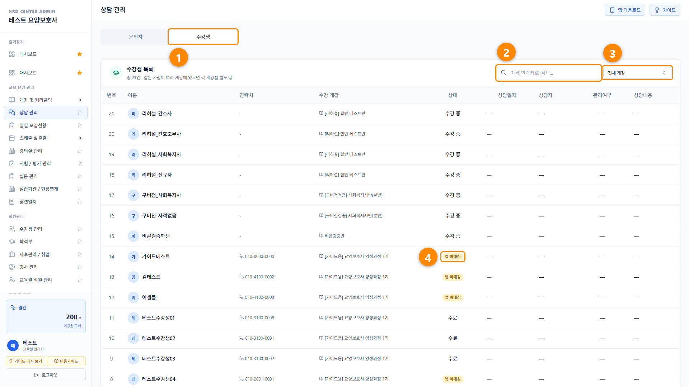Click the 가이드 다시 보기 button
The image size is (689, 387).
pyautogui.click(x=25, y=361)
